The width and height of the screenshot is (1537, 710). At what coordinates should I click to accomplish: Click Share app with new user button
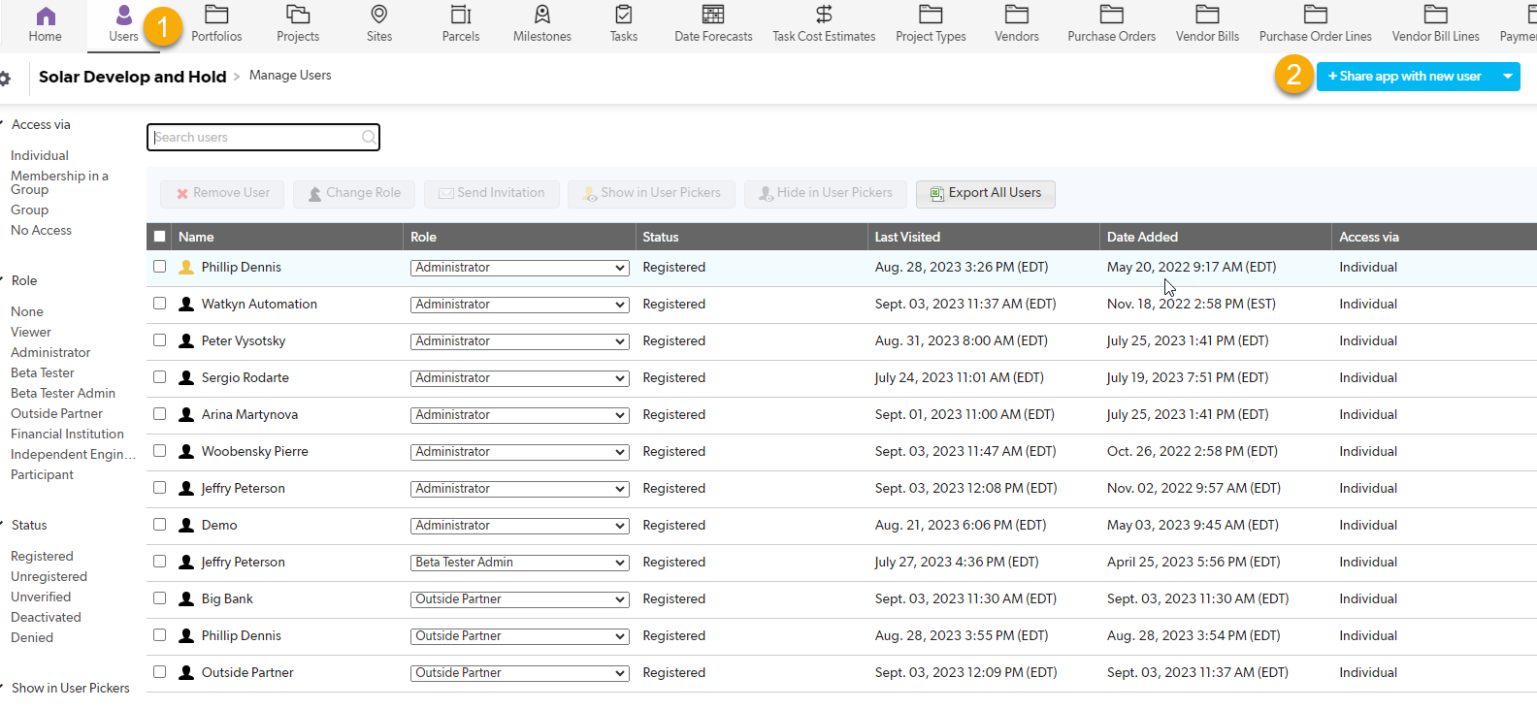point(1404,77)
